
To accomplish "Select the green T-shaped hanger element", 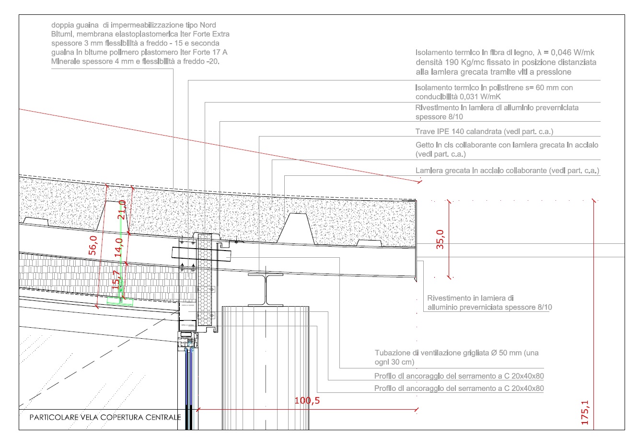I will click(x=120, y=300).
